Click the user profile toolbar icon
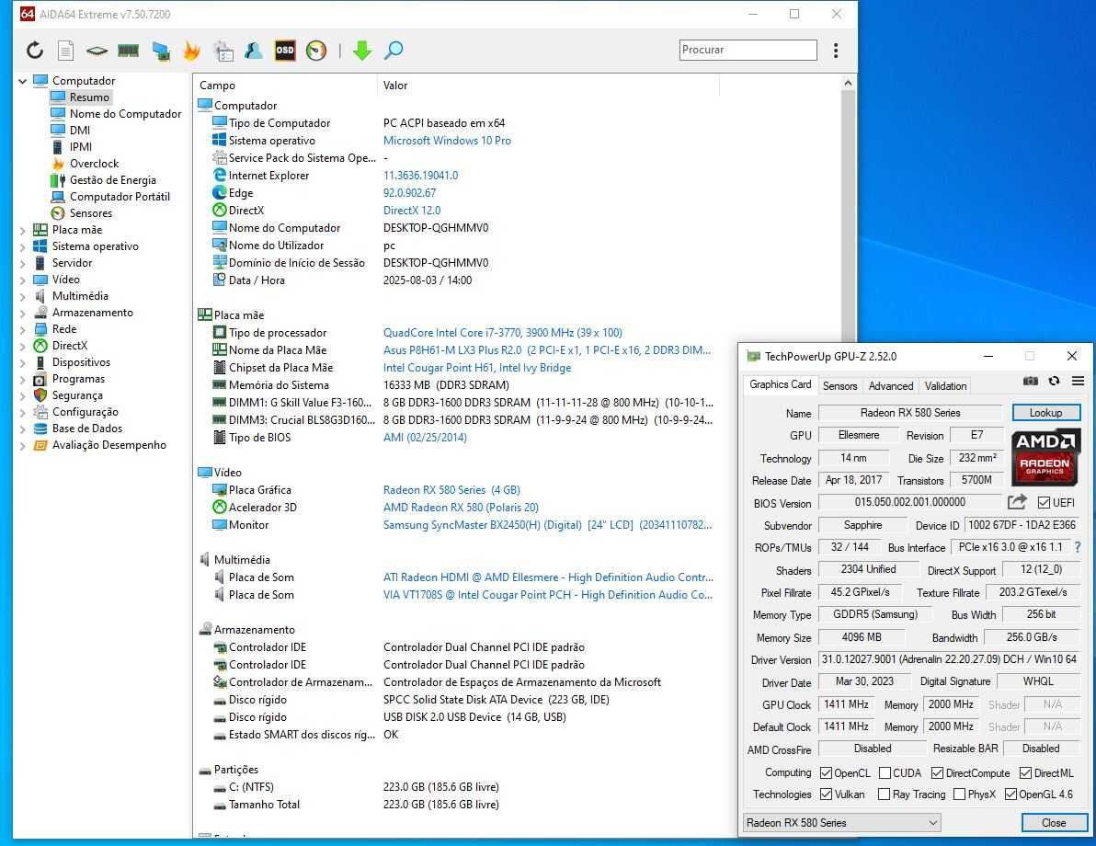 click(253, 51)
